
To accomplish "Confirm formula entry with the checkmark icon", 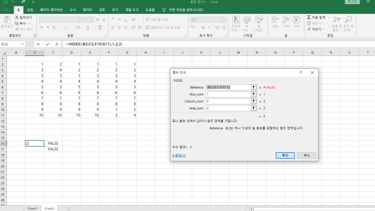I will click(x=48, y=44).
